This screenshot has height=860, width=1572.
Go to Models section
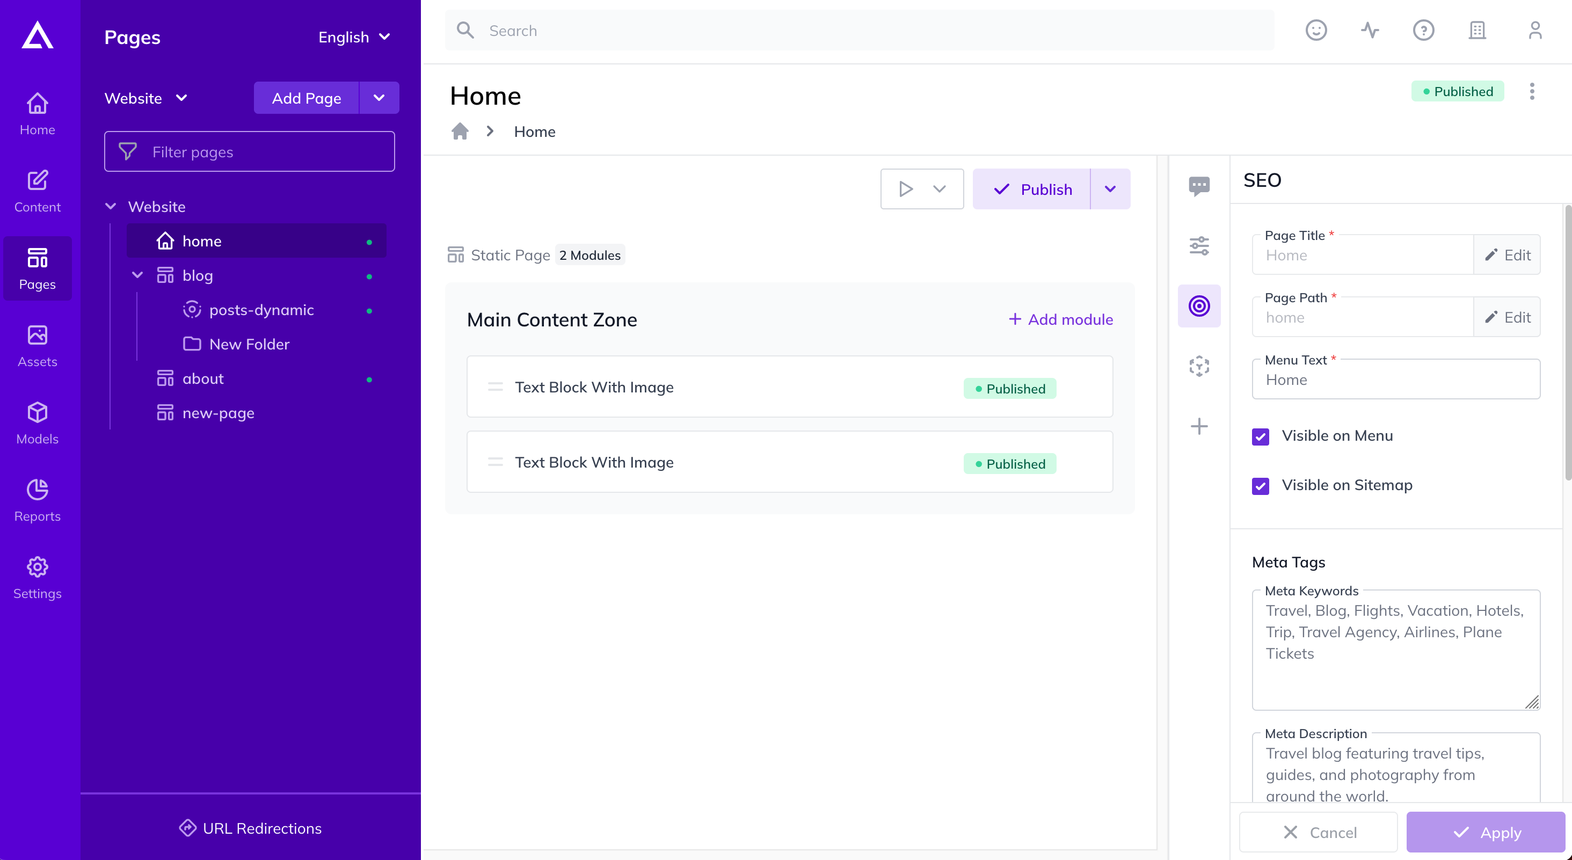37,423
